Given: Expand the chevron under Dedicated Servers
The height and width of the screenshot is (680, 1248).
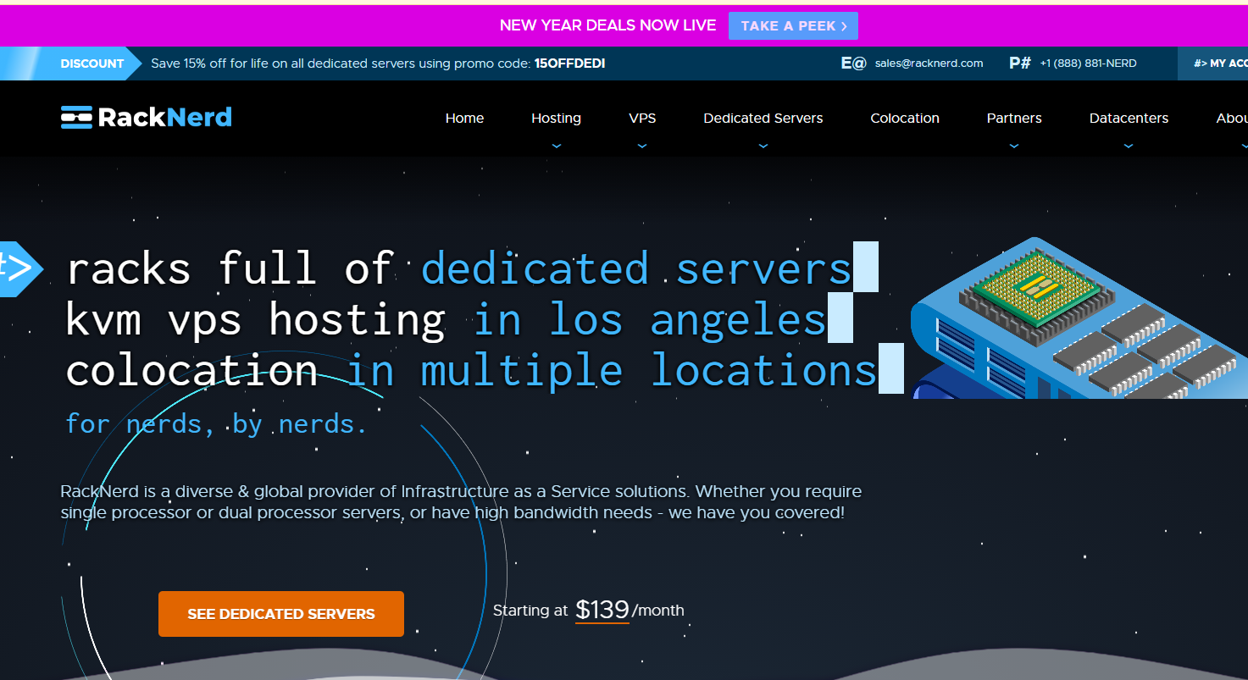Looking at the screenshot, I should pos(763,146).
